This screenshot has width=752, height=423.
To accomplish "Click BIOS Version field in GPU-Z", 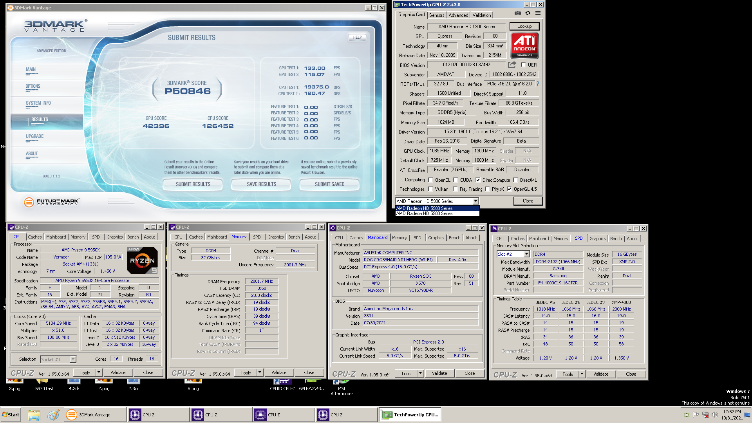I will coord(466,65).
